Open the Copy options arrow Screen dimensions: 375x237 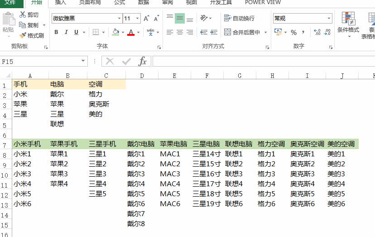point(44,25)
